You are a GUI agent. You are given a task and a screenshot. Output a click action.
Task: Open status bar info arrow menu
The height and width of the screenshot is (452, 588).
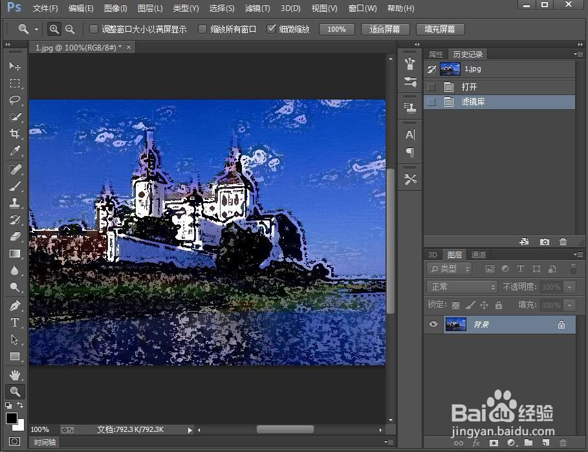click(x=190, y=430)
